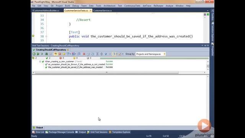
Task: Open the Unit Test Sessions bottom tab
Action: (x=97, y=132)
